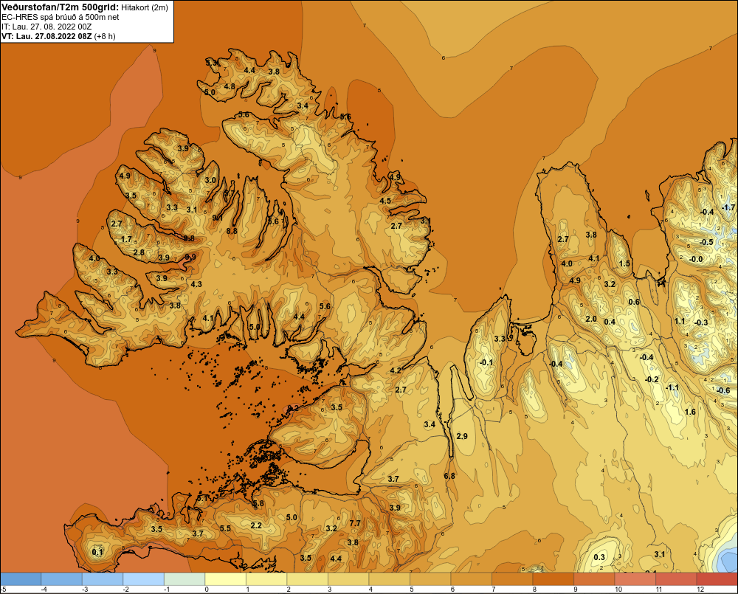Click the 9.1 temperature label
738x594 pixels.
click(218, 218)
